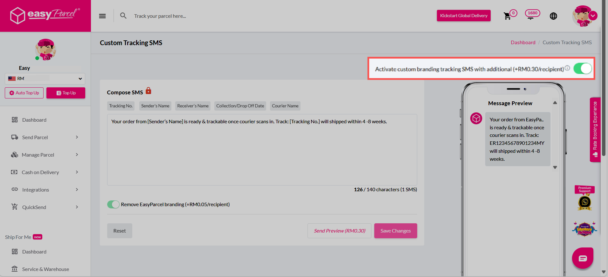Open the Premium Support WhatsApp icon
Image resolution: width=608 pixels, height=277 pixels.
584,202
